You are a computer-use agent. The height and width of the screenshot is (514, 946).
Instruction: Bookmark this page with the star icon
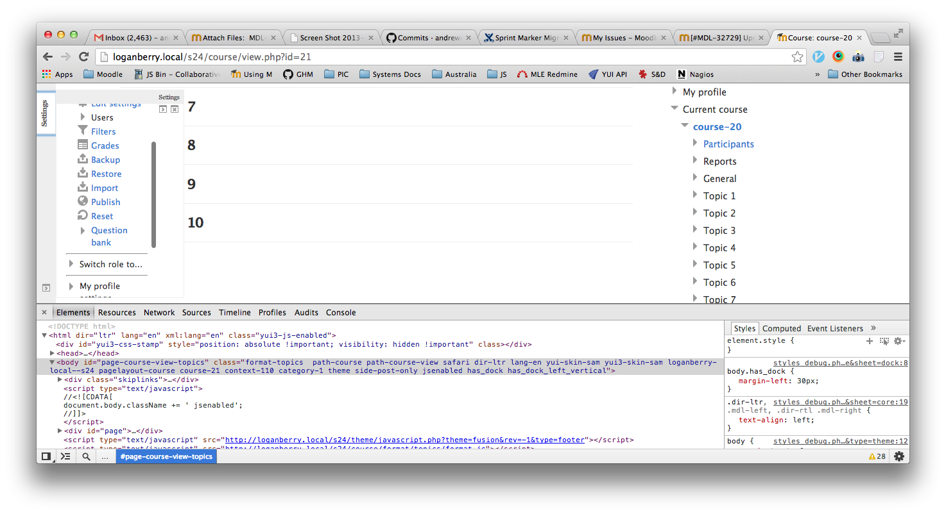tap(797, 56)
